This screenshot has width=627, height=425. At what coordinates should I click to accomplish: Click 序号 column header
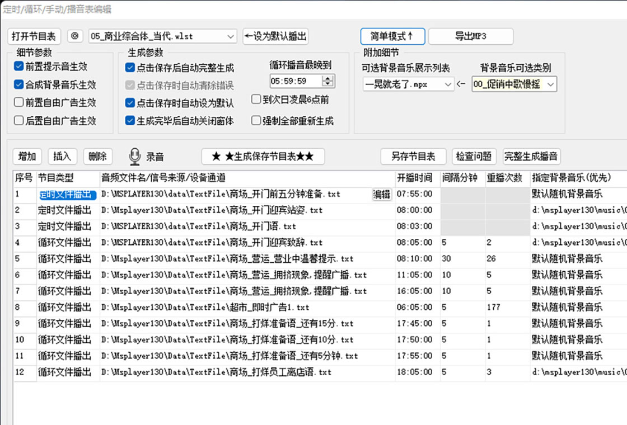coord(25,178)
